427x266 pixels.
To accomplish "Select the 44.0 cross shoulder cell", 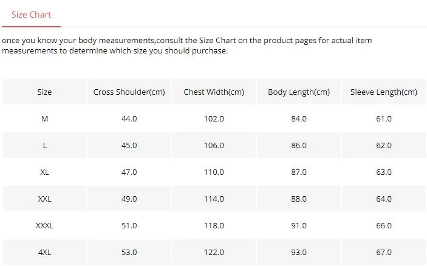I will pos(129,119).
